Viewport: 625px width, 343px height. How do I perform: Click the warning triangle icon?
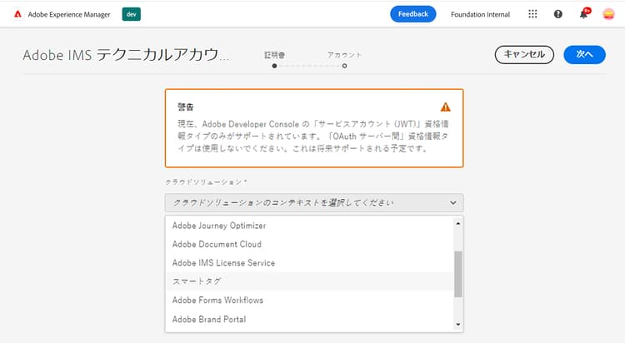[445, 107]
